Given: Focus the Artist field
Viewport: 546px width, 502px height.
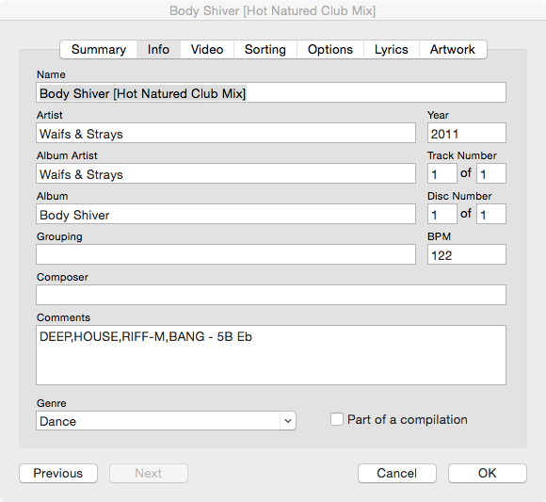Looking at the screenshot, I should tap(226, 133).
